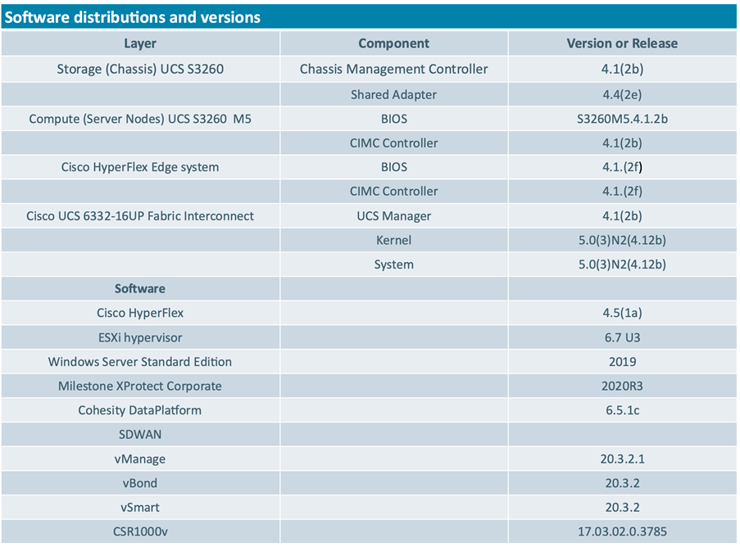Select the bold 'Software' section cell
Viewport: 740px width, 547px height.
[140, 288]
